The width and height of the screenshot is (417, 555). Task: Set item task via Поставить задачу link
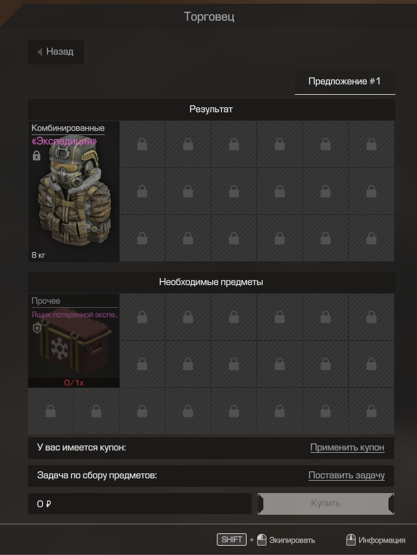coord(346,475)
